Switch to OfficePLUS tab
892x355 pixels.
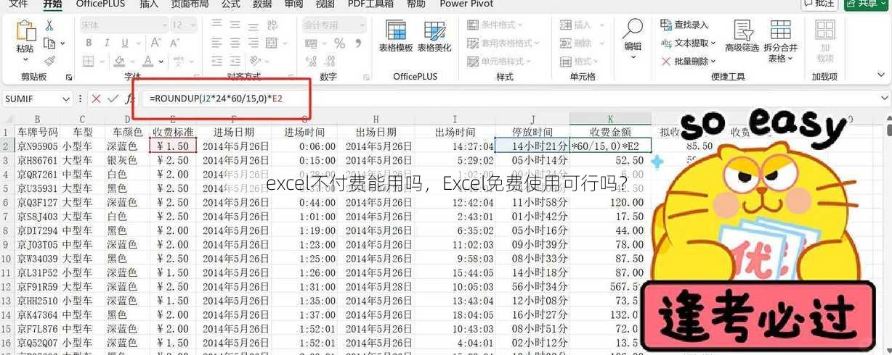(x=100, y=4)
